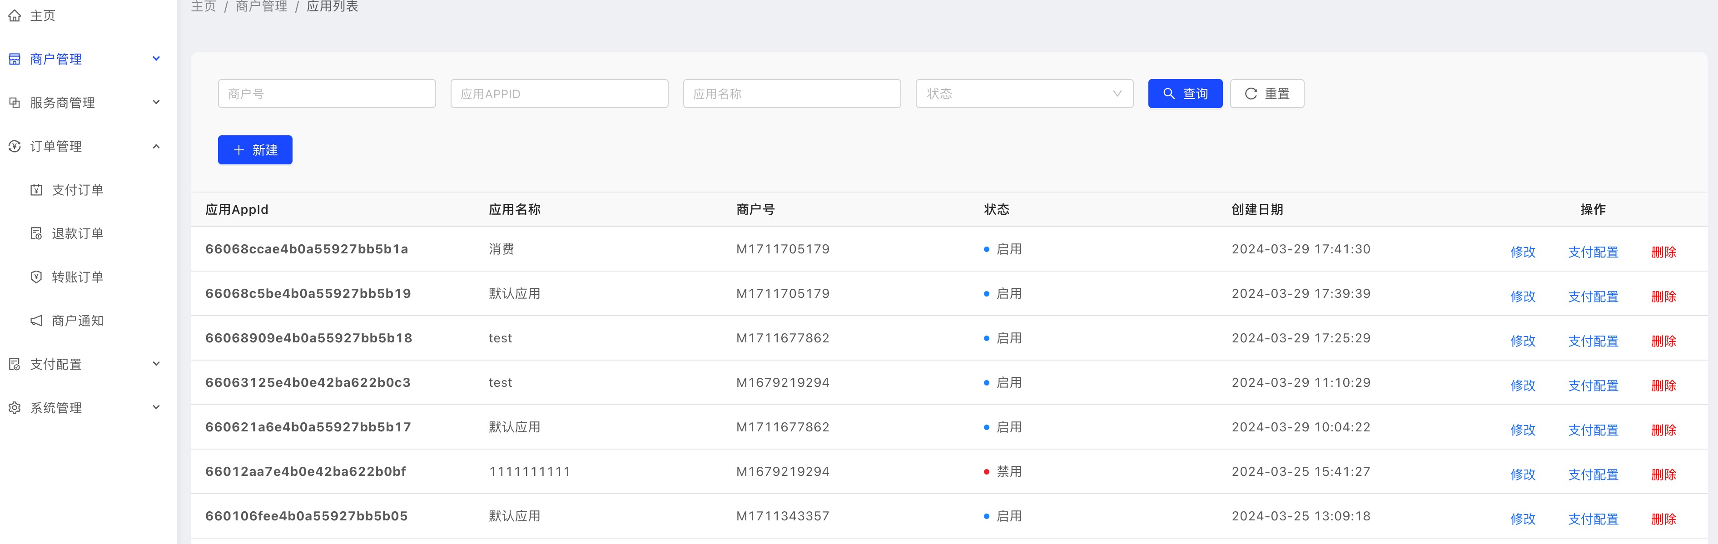
Task: Open 退款订单 submenu item
Action: [x=77, y=233]
